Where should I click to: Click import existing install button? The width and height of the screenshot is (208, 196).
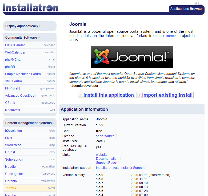click(x=165, y=95)
